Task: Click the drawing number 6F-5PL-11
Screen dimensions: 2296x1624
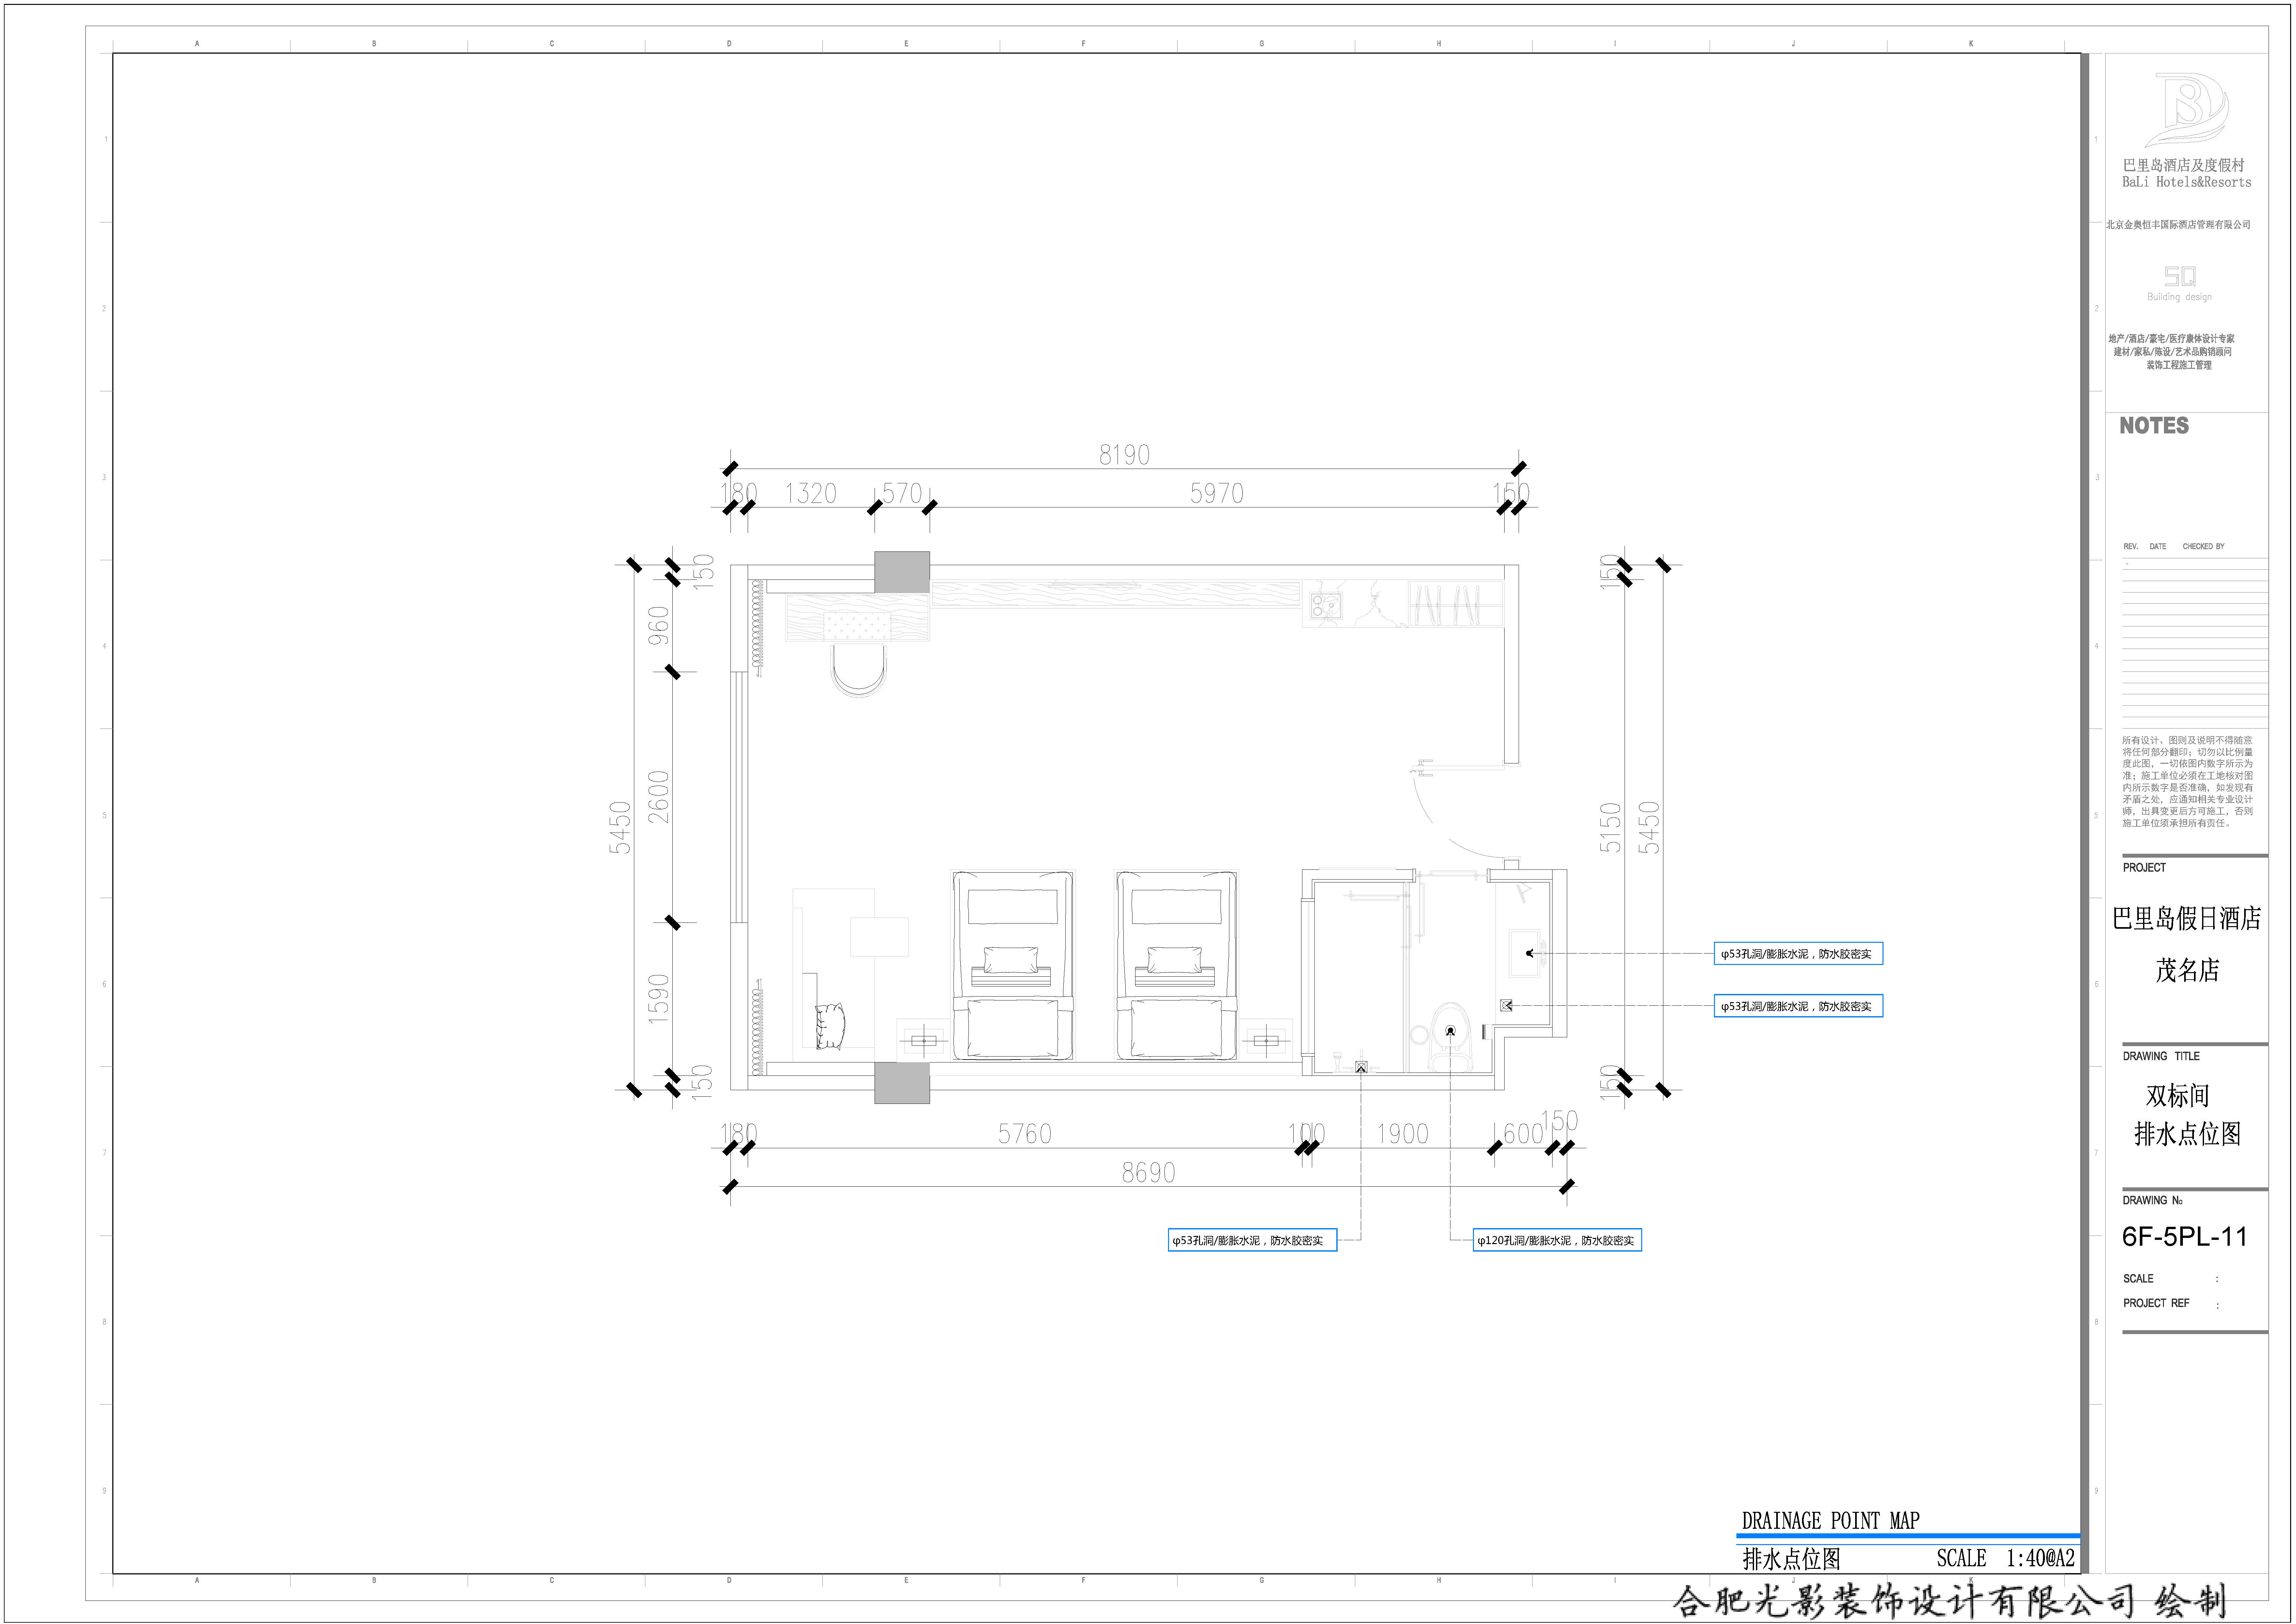Action: click(2185, 1237)
